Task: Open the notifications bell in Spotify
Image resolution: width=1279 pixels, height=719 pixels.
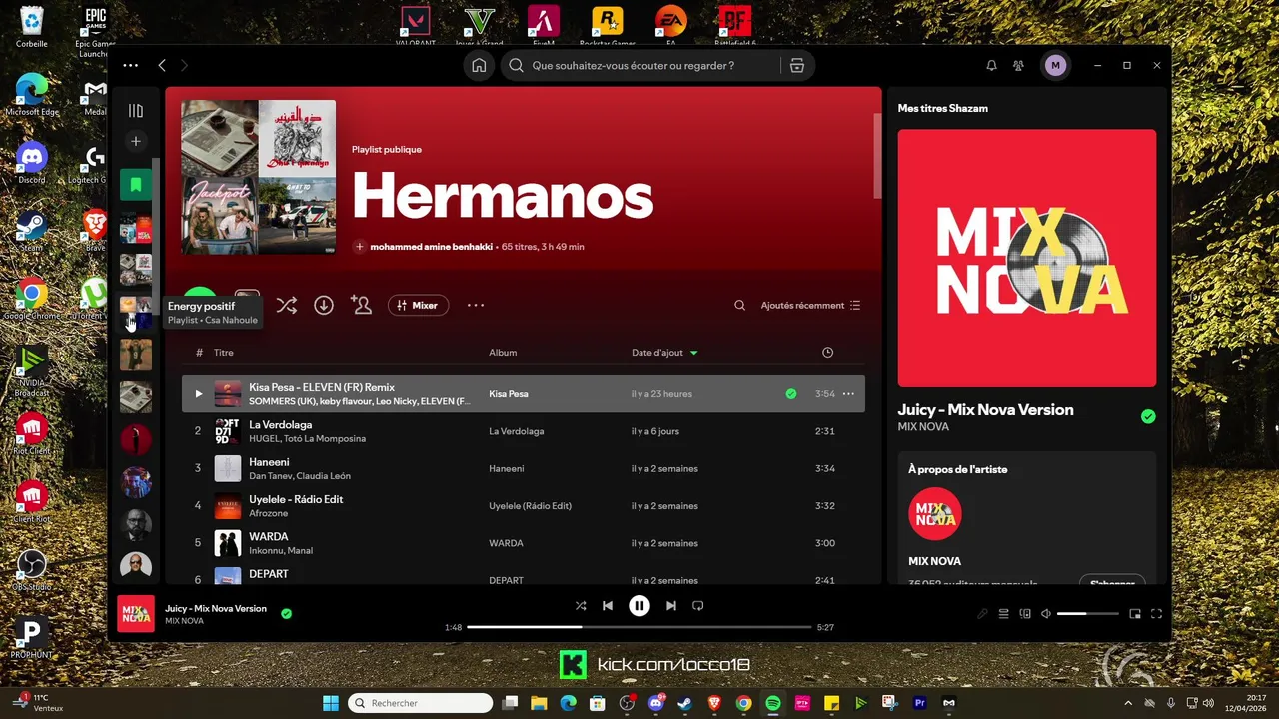Action: point(991,65)
